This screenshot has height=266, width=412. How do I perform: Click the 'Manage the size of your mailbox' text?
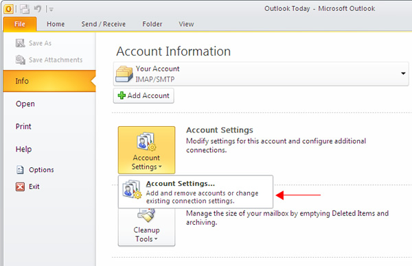[287, 218]
